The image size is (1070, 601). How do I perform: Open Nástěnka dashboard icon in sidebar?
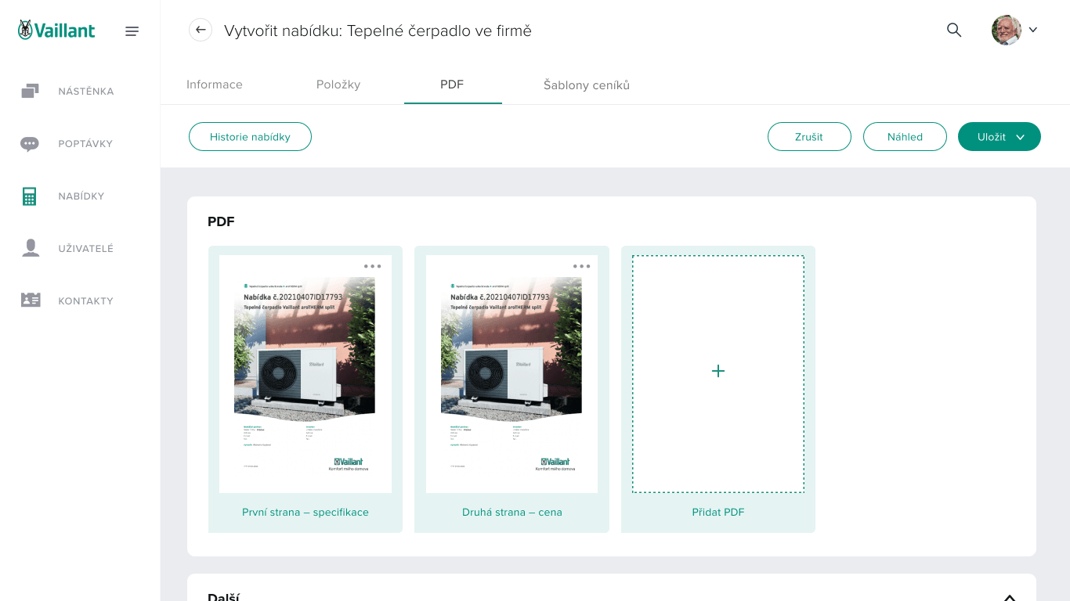[x=31, y=92]
